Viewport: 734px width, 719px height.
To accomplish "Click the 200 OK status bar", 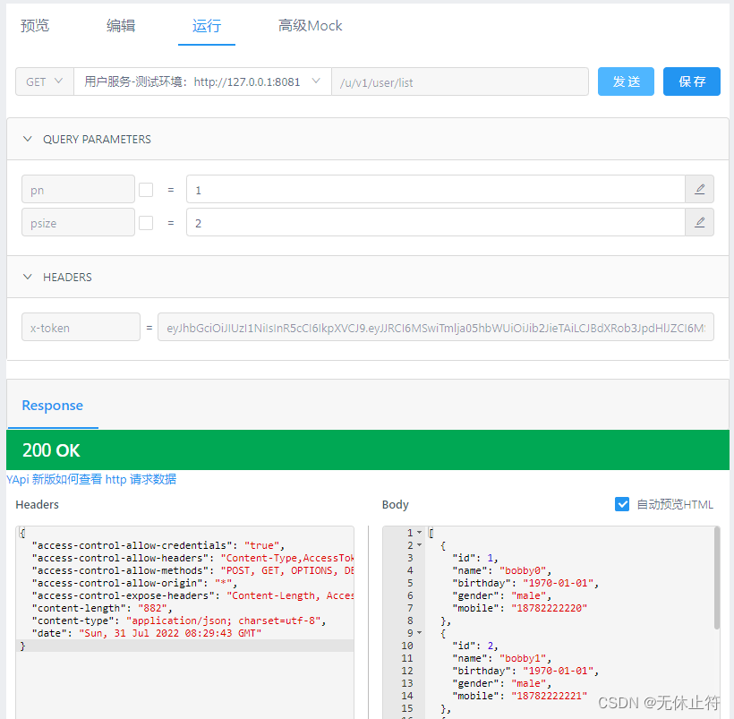I will [368, 449].
